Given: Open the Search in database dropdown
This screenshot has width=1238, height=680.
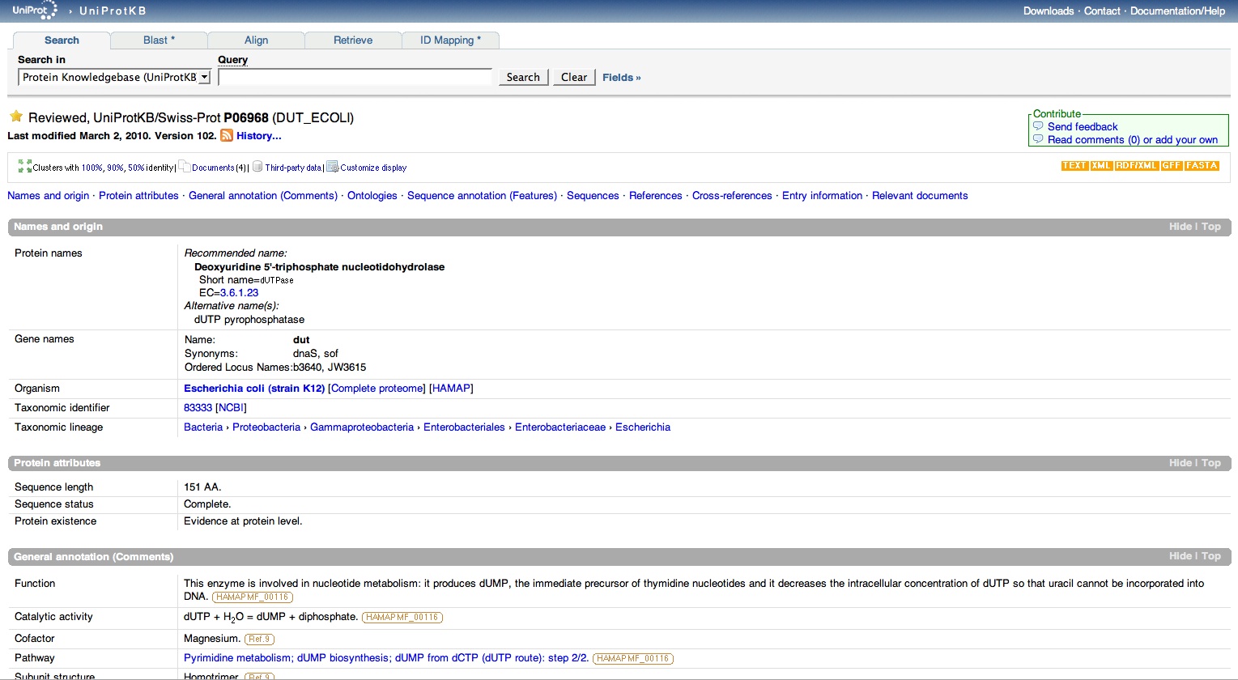Looking at the screenshot, I should tap(114, 77).
